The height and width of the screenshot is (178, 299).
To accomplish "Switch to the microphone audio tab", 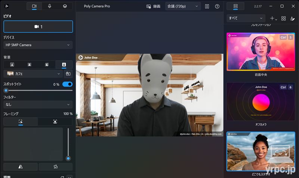I will [50, 6].
